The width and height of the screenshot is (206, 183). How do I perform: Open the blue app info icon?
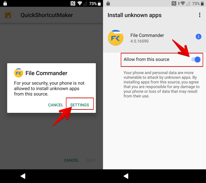[x=198, y=37]
